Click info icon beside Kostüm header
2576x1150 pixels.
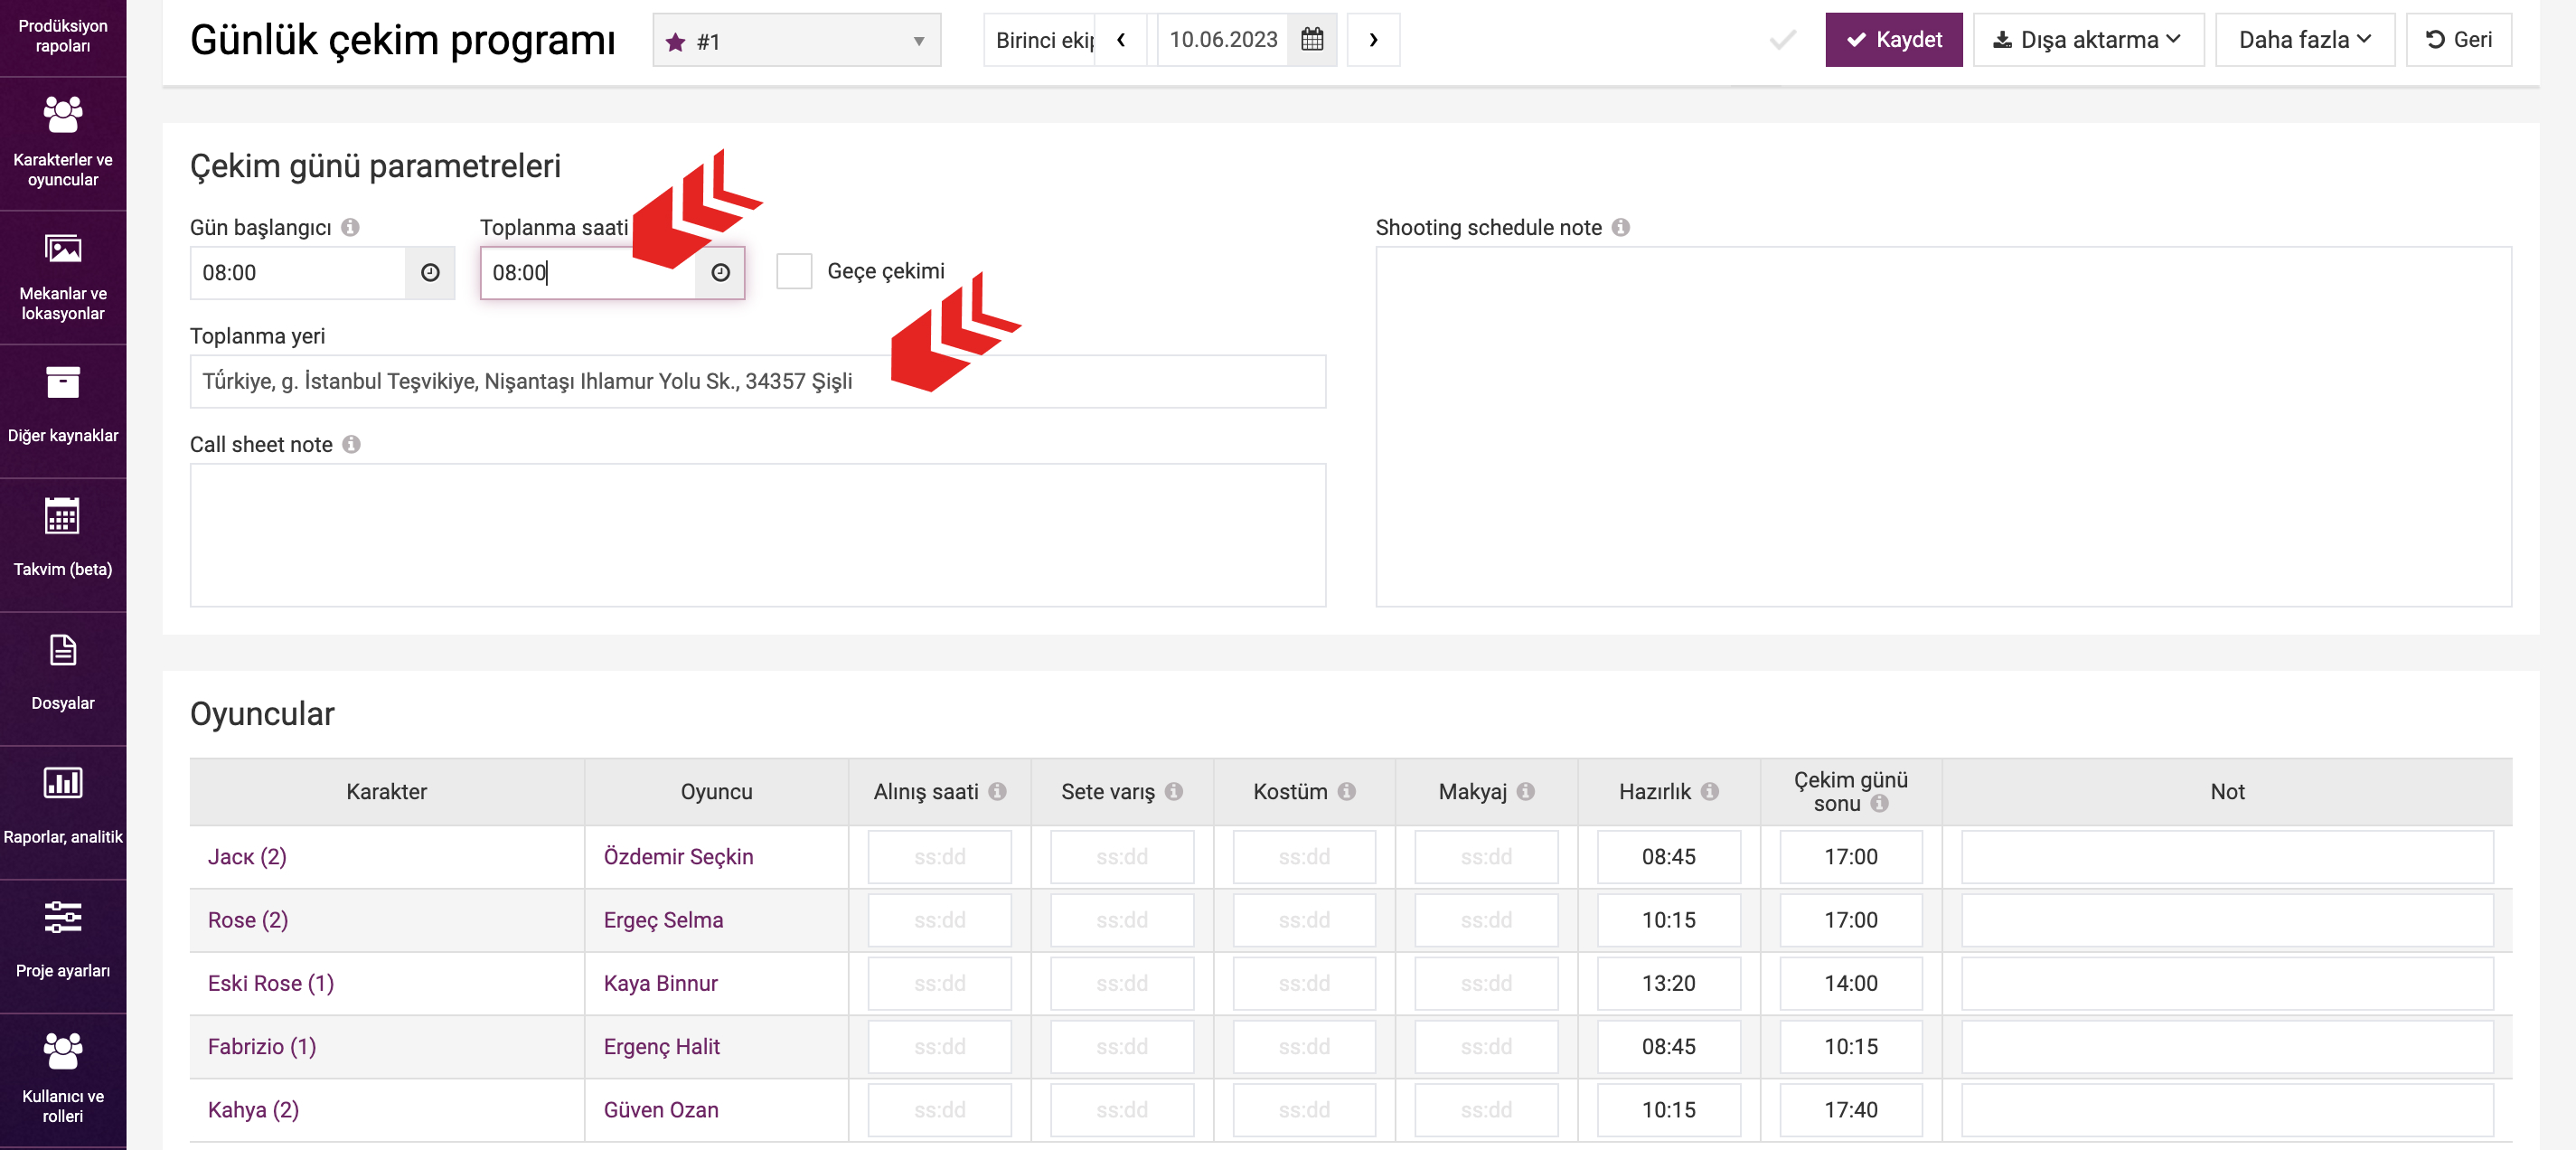[1346, 791]
